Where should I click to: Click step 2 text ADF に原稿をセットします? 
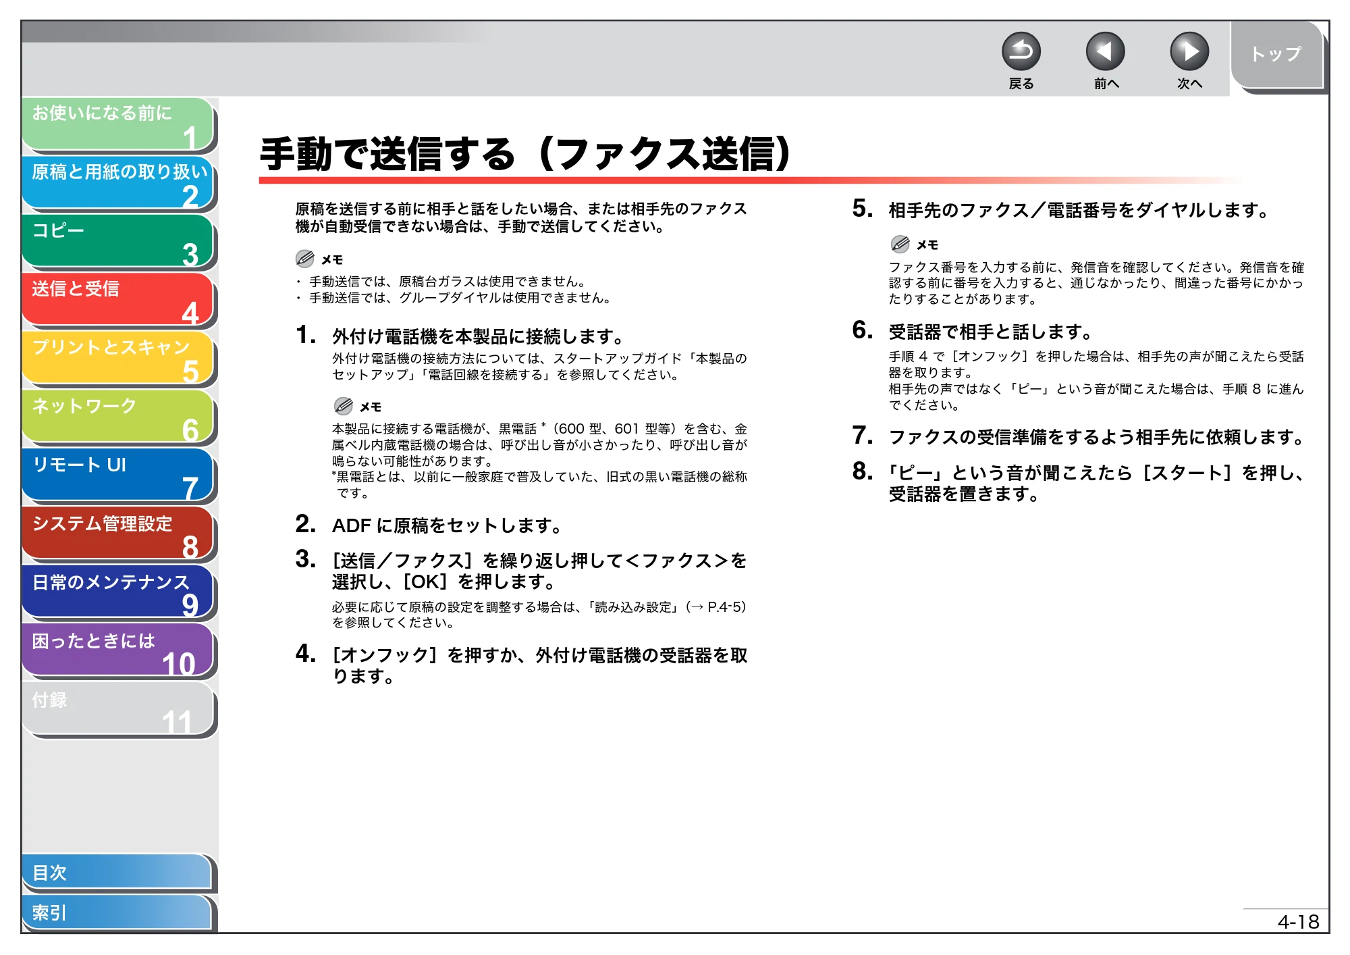point(447,525)
